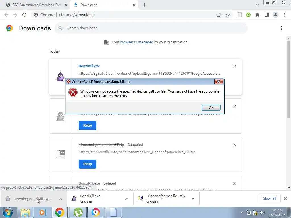This screenshot has height=218, width=291.
Task: Remove second BonziKill download entry from list
Action: [234, 106]
